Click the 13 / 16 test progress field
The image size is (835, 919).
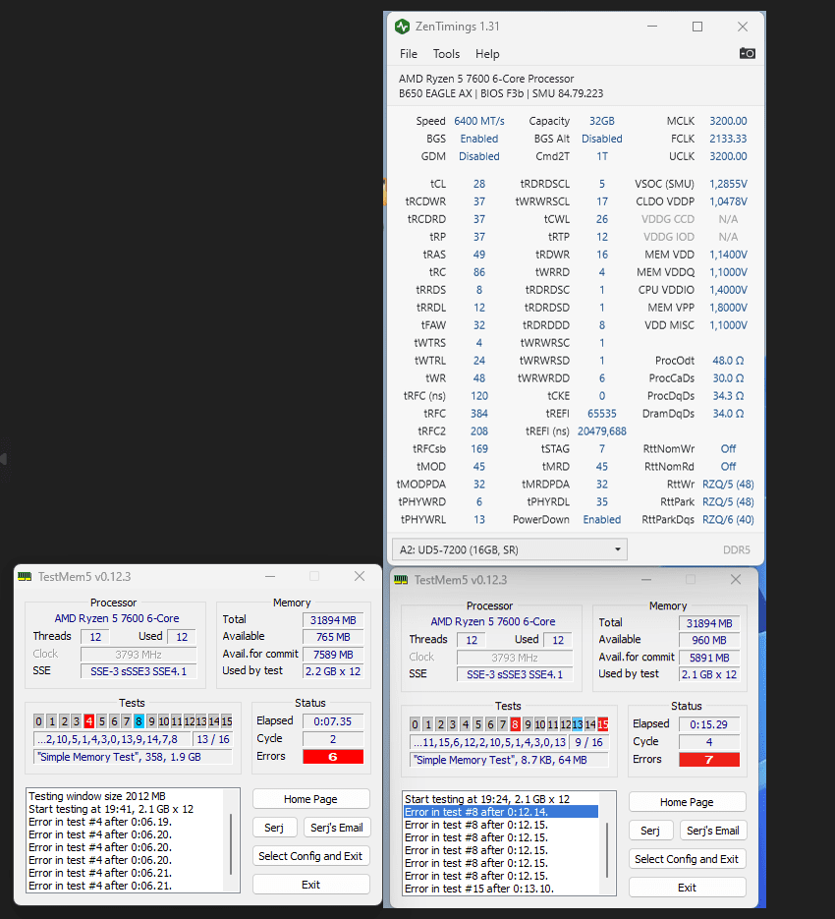213,739
